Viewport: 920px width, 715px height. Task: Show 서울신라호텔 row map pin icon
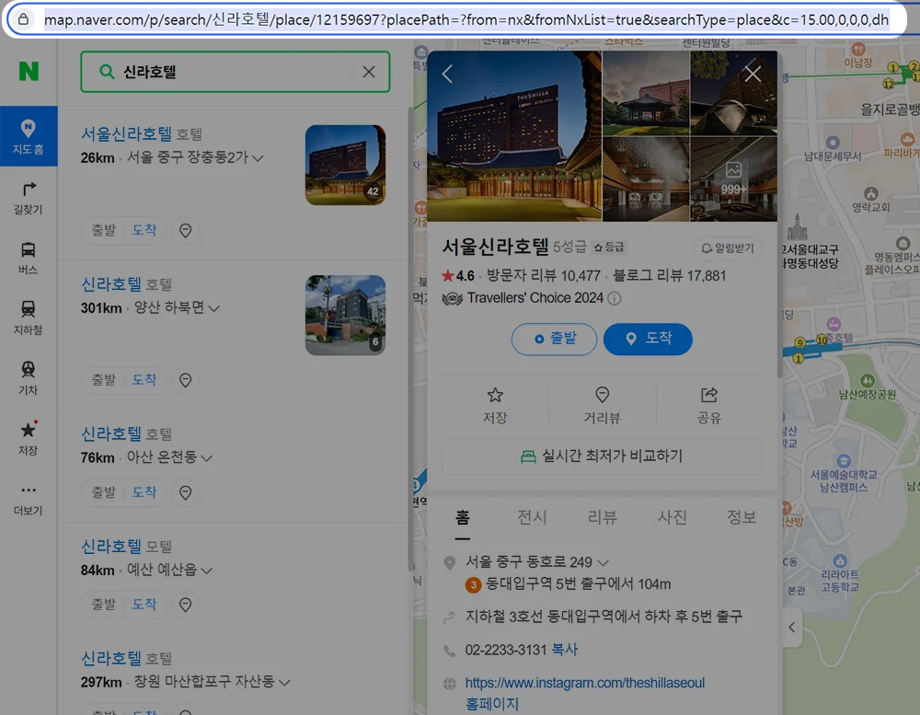186,231
